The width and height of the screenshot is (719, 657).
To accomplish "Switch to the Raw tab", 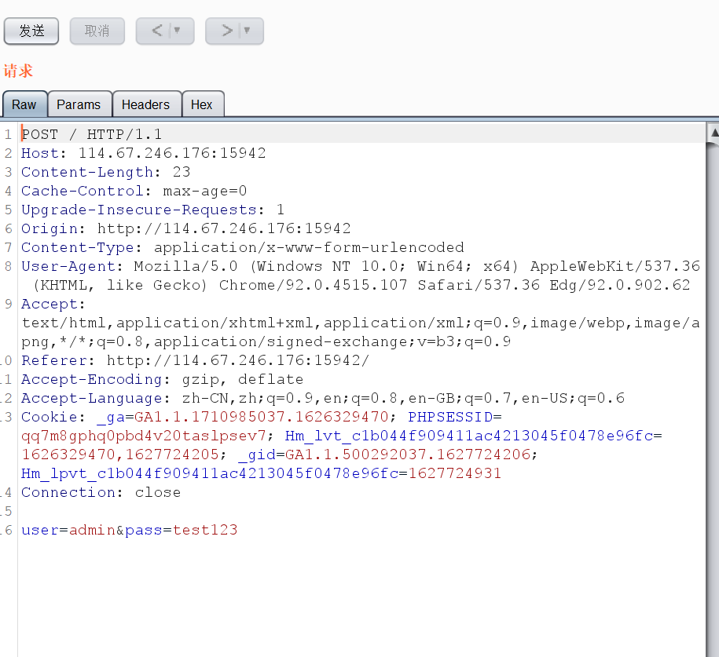I will 24,104.
